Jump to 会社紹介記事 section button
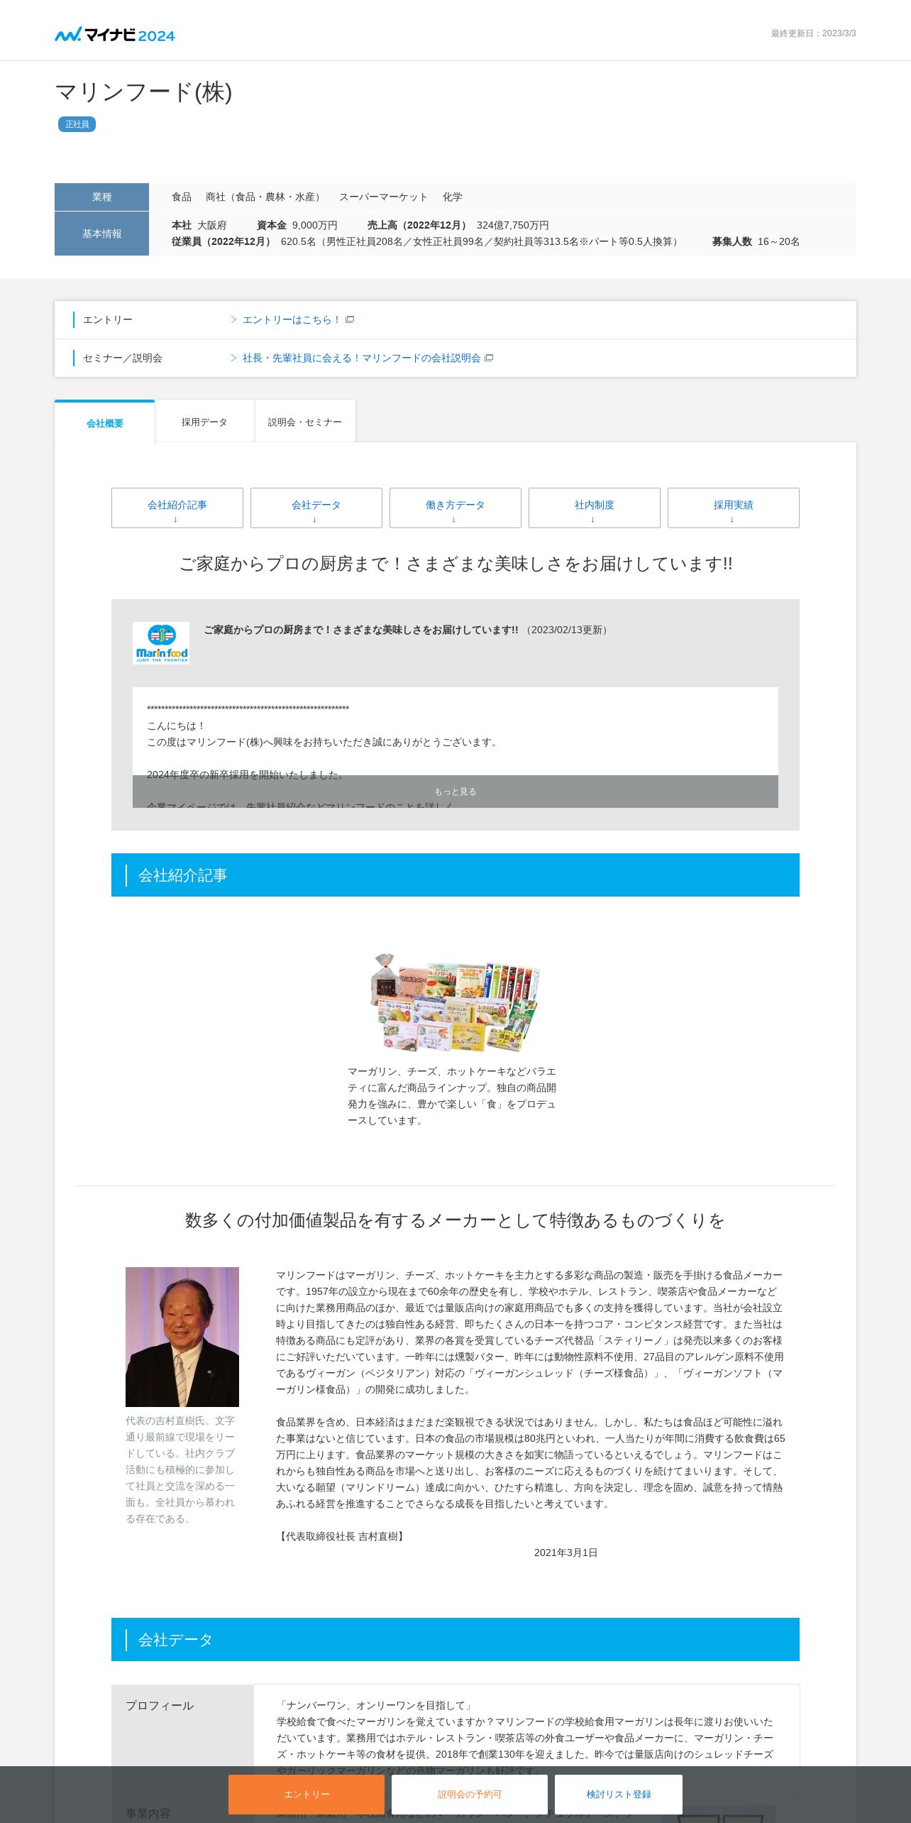This screenshot has height=1823, width=911. [x=177, y=508]
